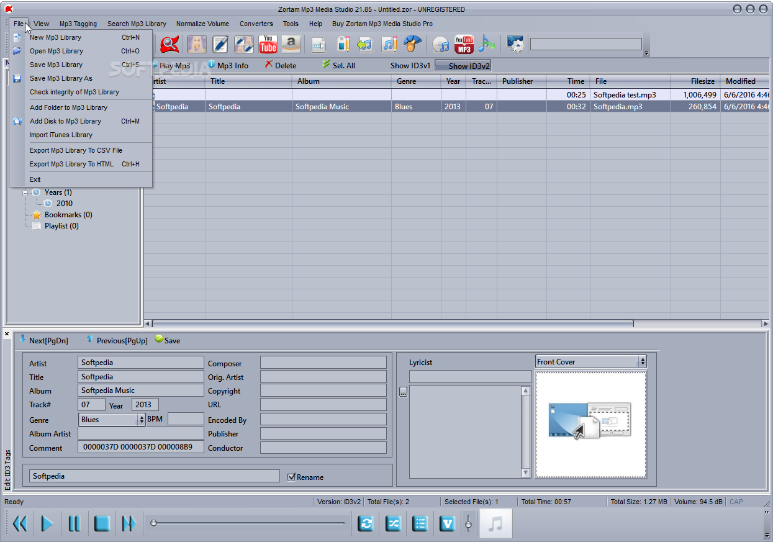This screenshot has height=542, width=773.
Task: Click Previous[PgUp] in the tag editor
Action: click(x=116, y=340)
